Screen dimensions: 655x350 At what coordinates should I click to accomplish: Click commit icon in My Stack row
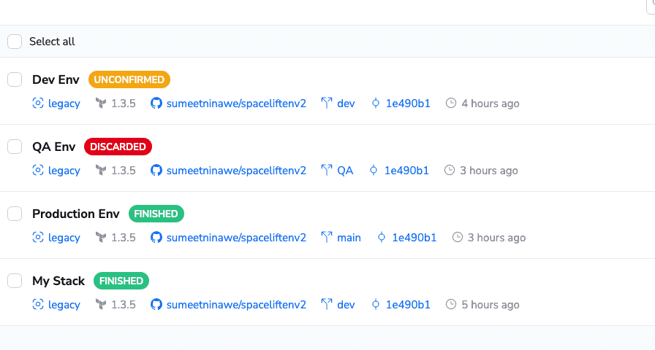click(376, 304)
